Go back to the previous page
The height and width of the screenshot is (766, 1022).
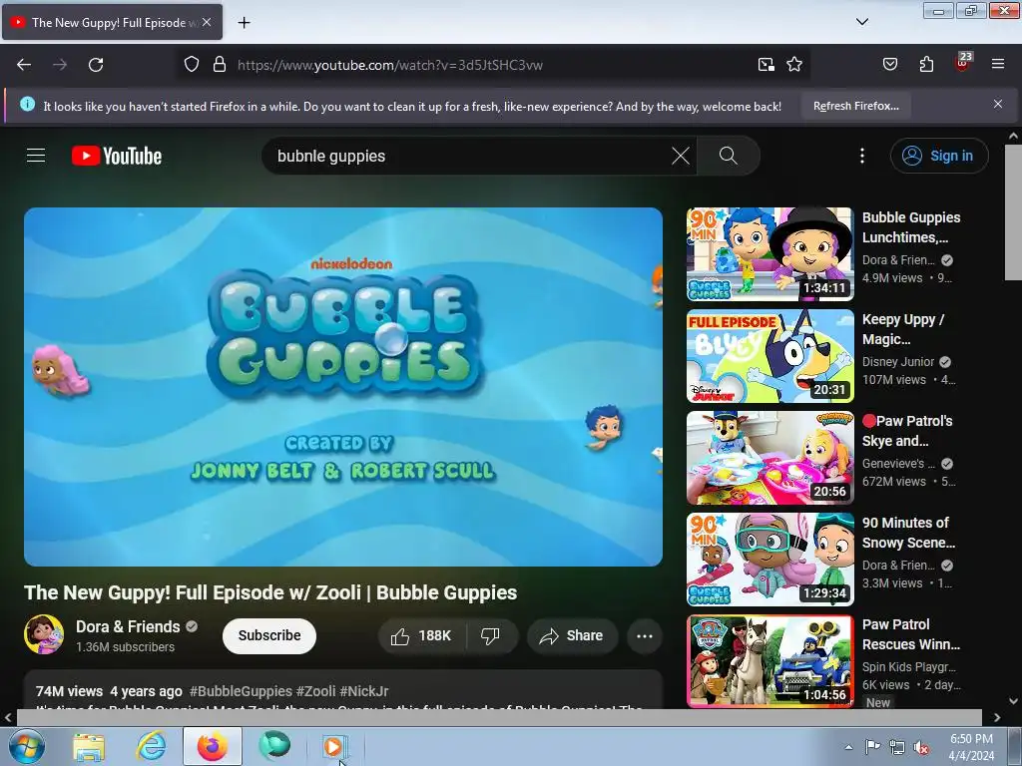pyautogui.click(x=24, y=65)
